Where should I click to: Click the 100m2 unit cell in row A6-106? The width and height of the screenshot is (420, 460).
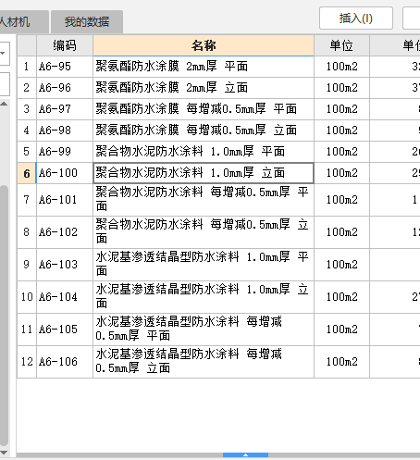(341, 362)
